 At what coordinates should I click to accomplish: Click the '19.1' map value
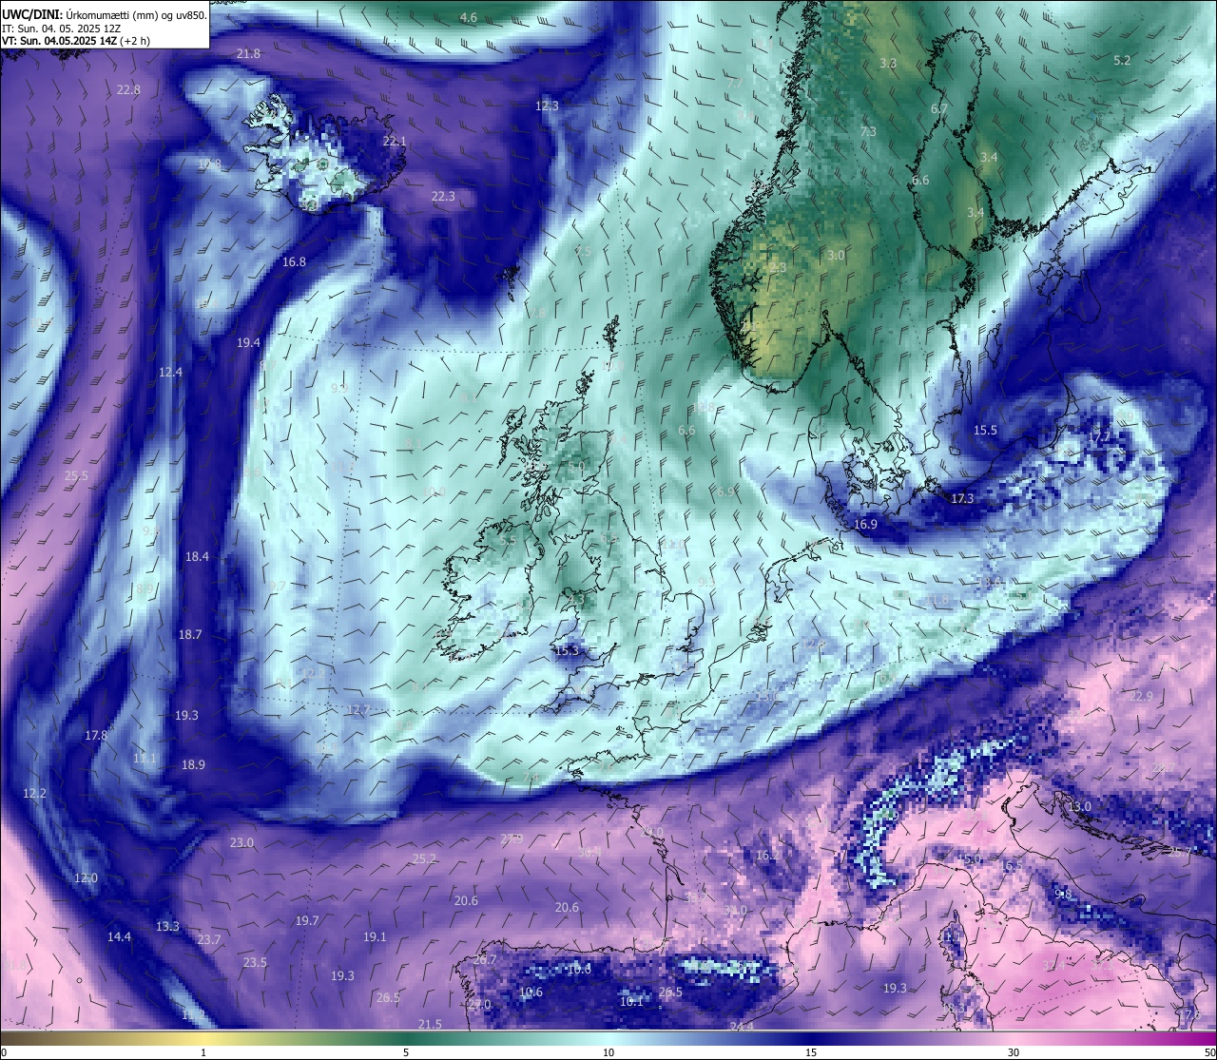(x=375, y=937)
